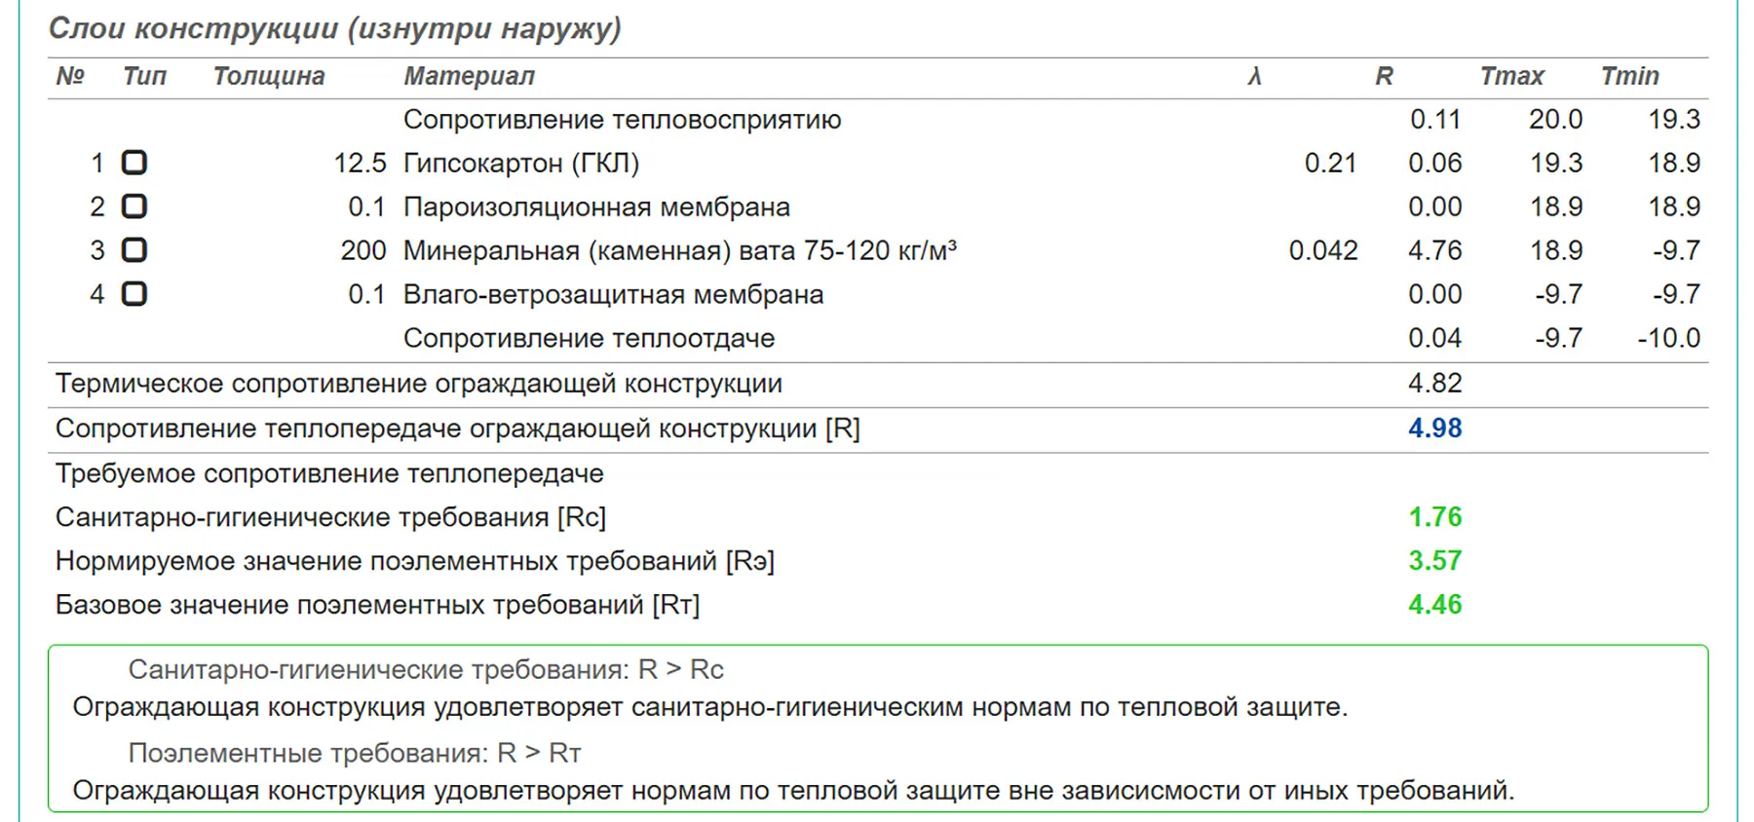
Task: Click the type icon for layer 1 (Гипсокартон)
Action: (x=134, y=163)
